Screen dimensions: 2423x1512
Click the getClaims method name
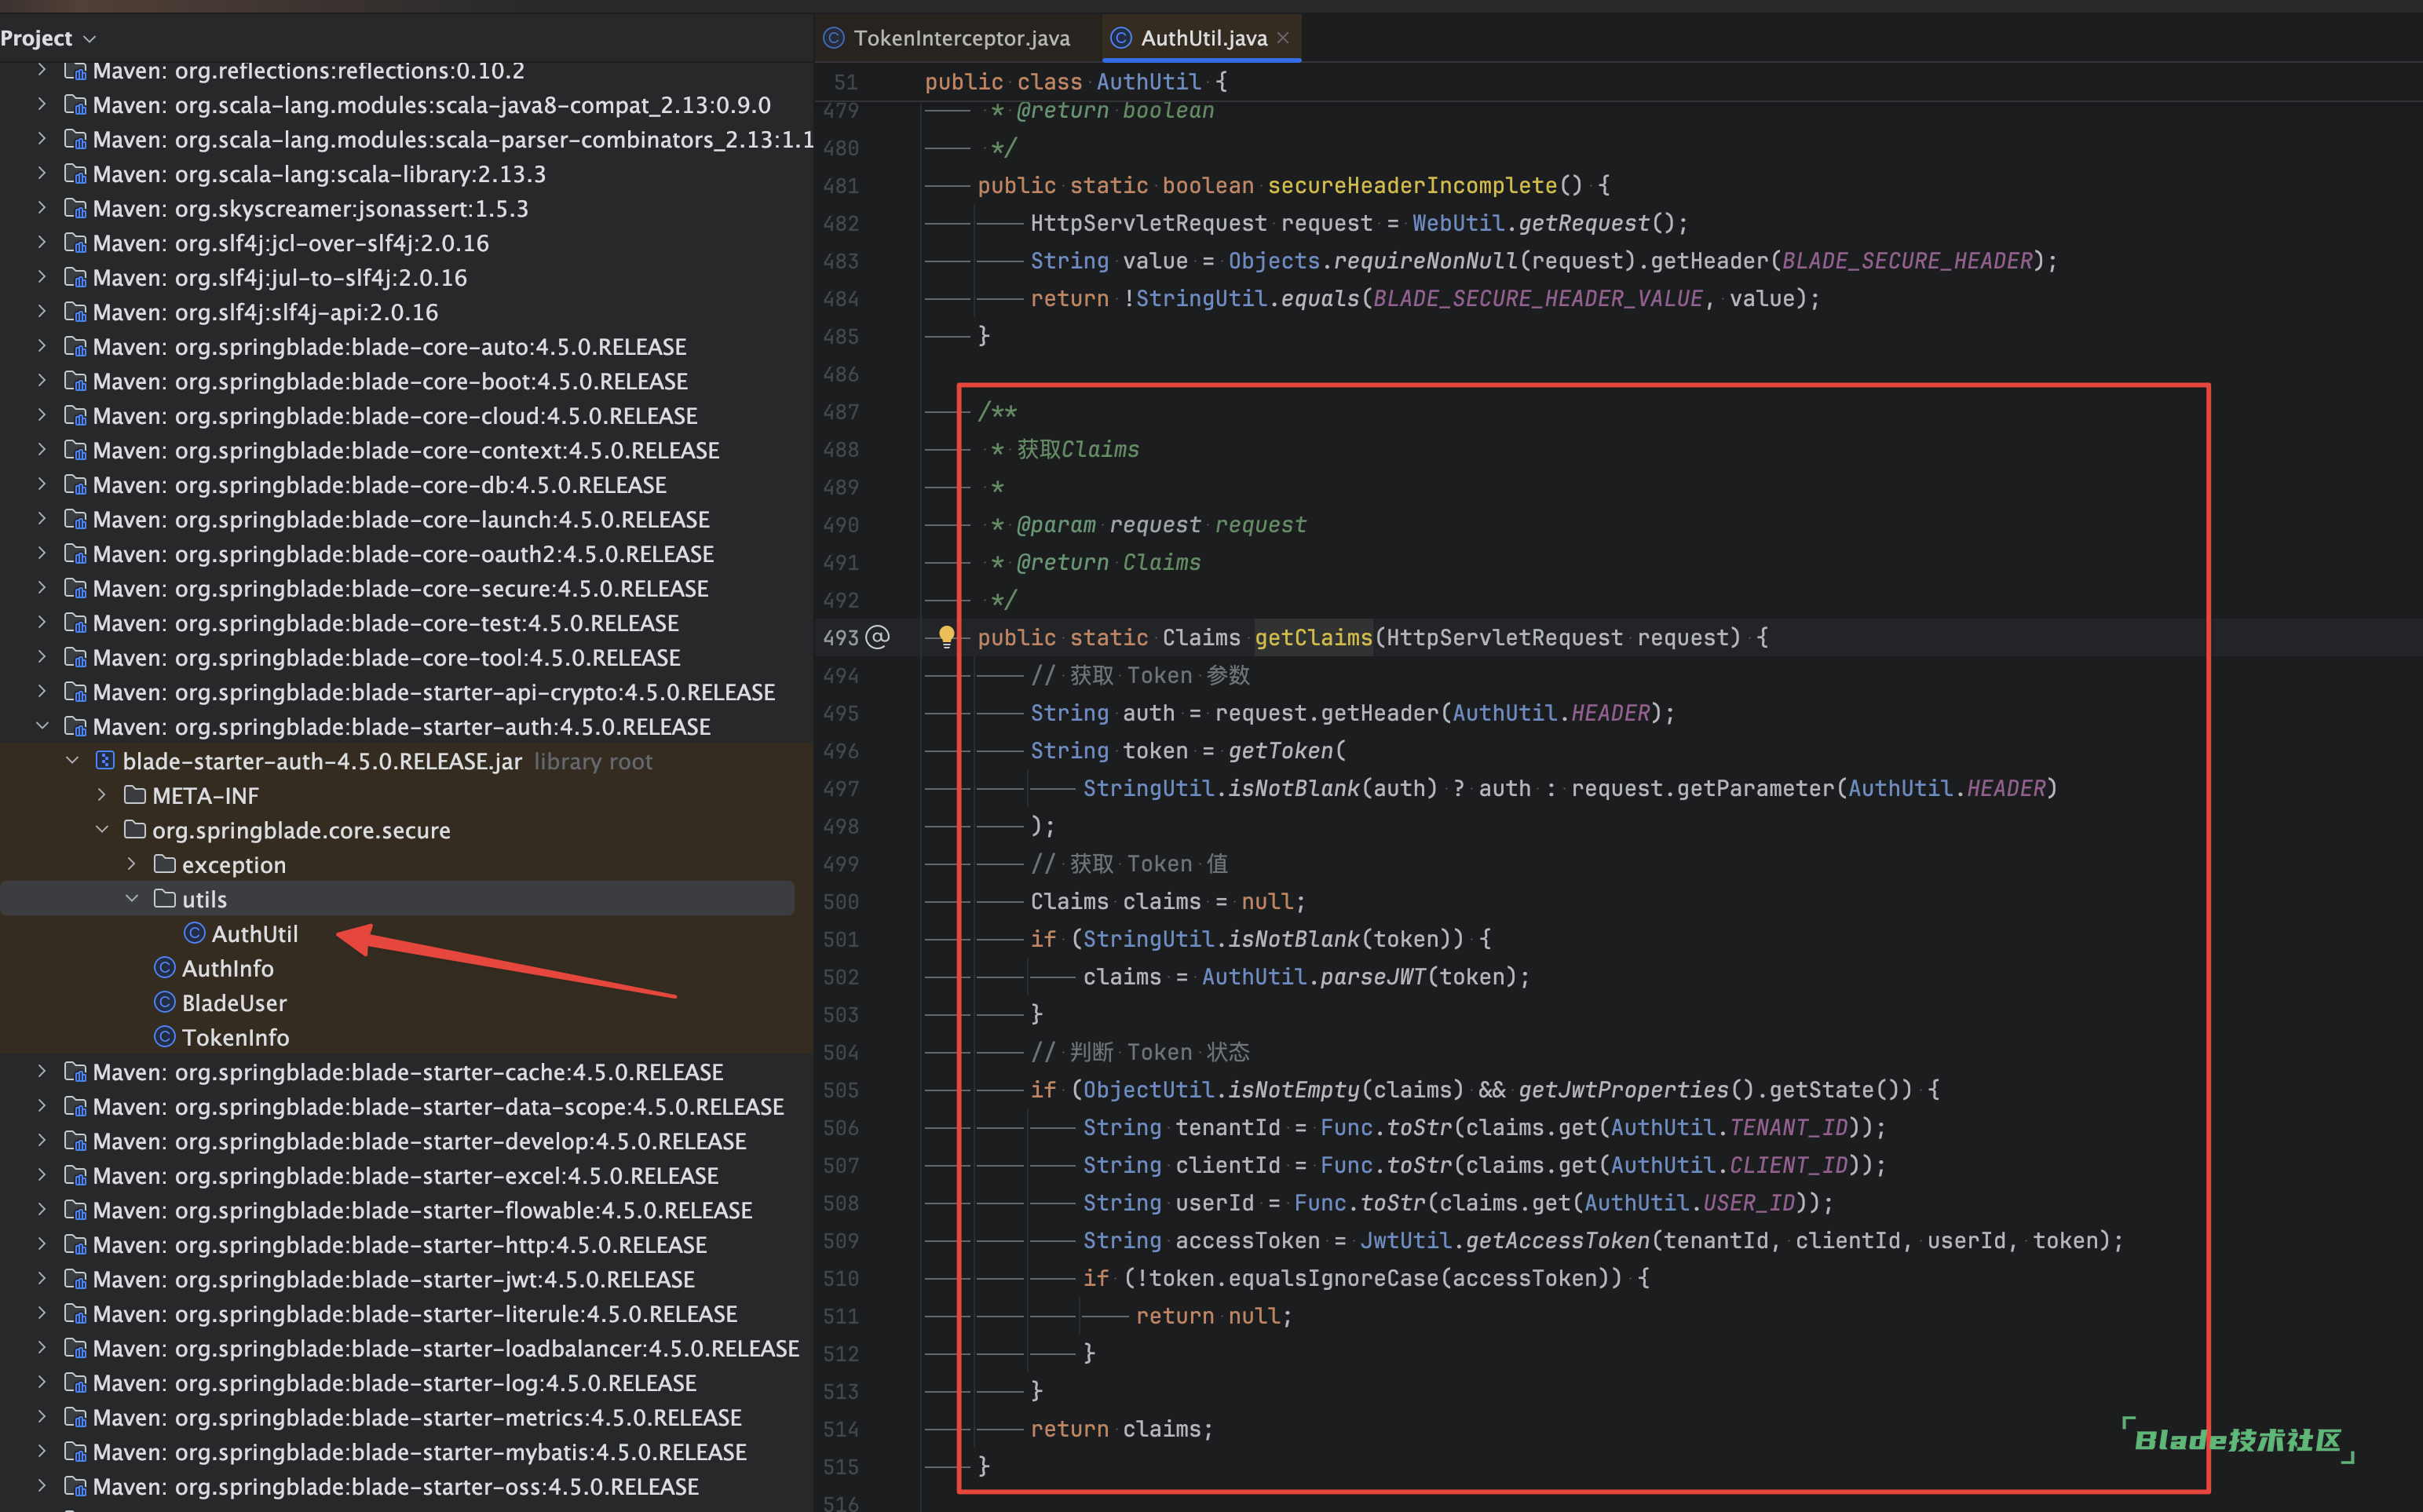pyautogui.click(x=1313, y=637)
